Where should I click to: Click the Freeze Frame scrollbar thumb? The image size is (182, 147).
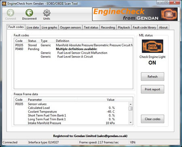pyautogui.click(x=131, y=109)
